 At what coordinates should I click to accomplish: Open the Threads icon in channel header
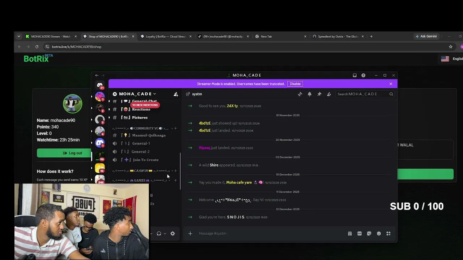[300, 94]
